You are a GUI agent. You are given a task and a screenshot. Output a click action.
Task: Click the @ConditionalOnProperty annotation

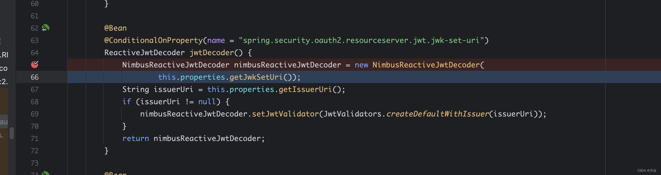click(153, 40)
